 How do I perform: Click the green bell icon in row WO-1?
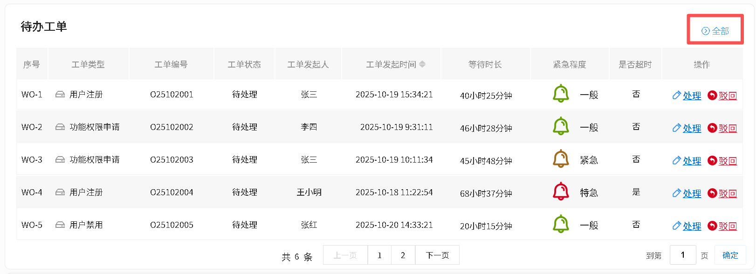tap(561, 94)
